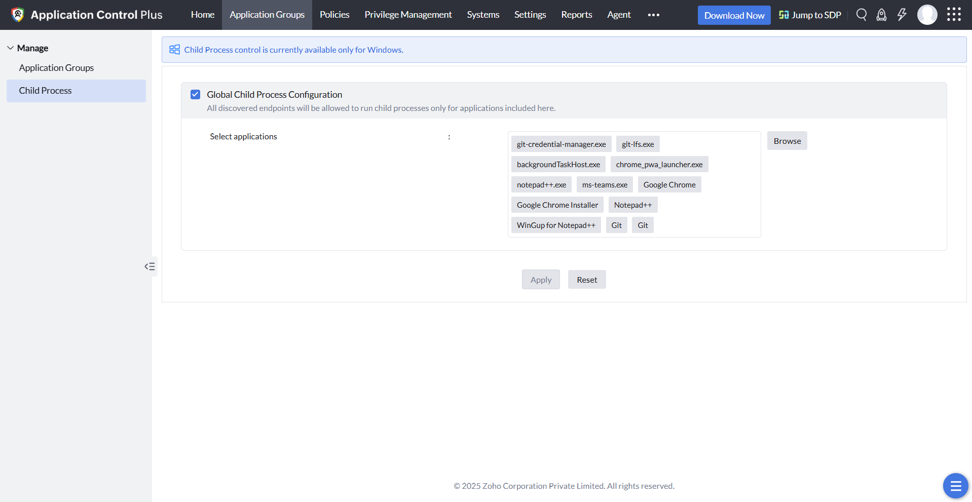972x502 pixels.
Task: Toggle the Global Child Process Configuration checkbox
Action: pyautogui.click(x=196, y=94)
